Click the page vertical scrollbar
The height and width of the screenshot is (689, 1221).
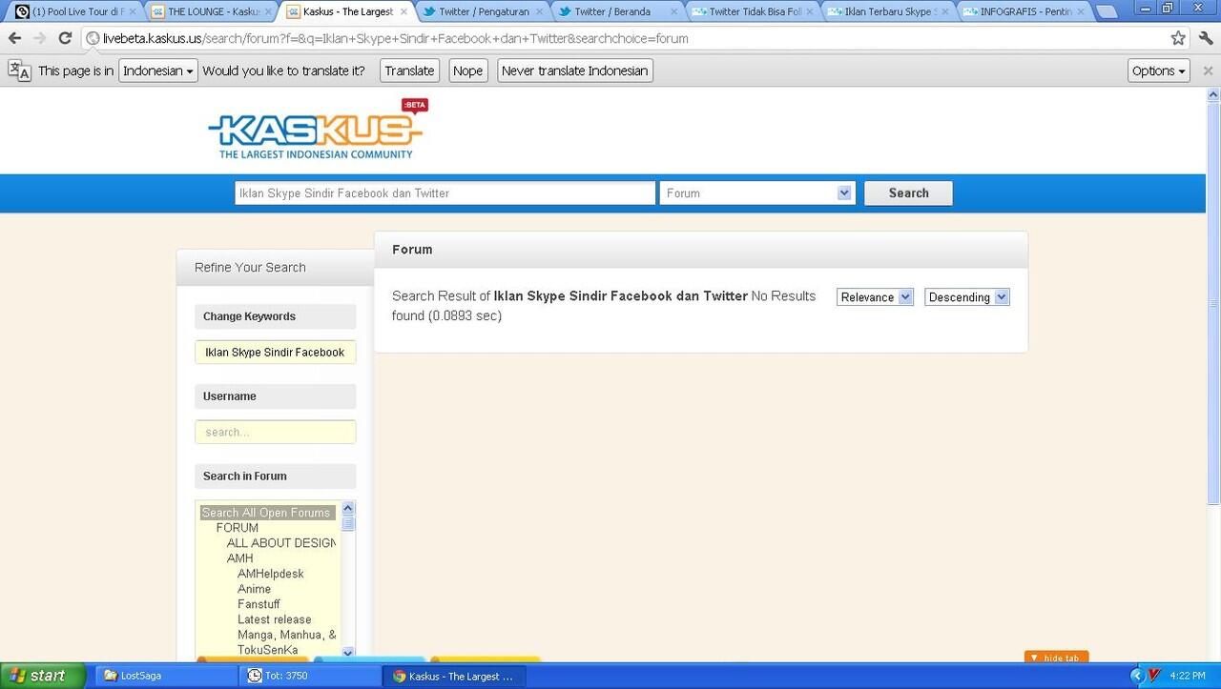point(1213,303)
